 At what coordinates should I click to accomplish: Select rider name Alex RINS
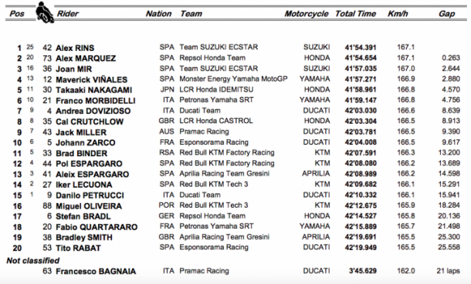tap(75, 48)
